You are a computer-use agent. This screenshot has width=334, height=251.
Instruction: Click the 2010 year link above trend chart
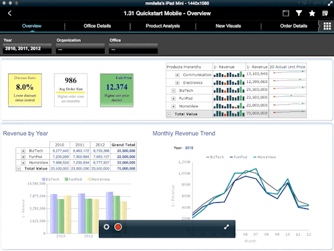click(x=189, y=148)
